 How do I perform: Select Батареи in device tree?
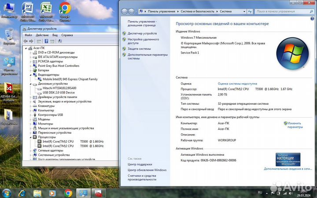(43, 70)
